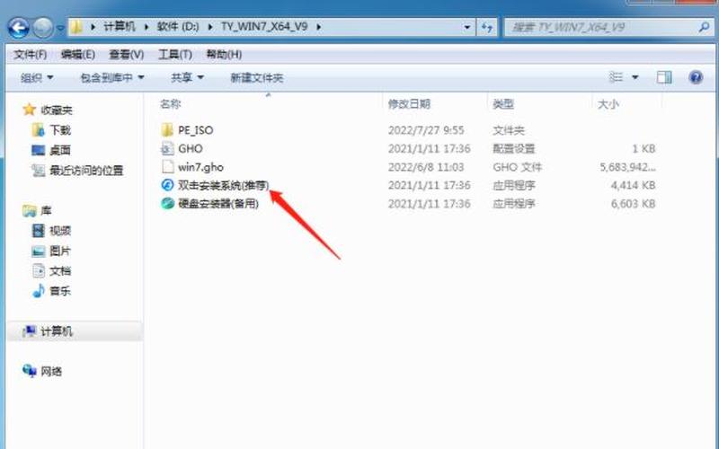
Task: Select the 硬盘安装器(备用) application icon
Action: click(167, 203)
